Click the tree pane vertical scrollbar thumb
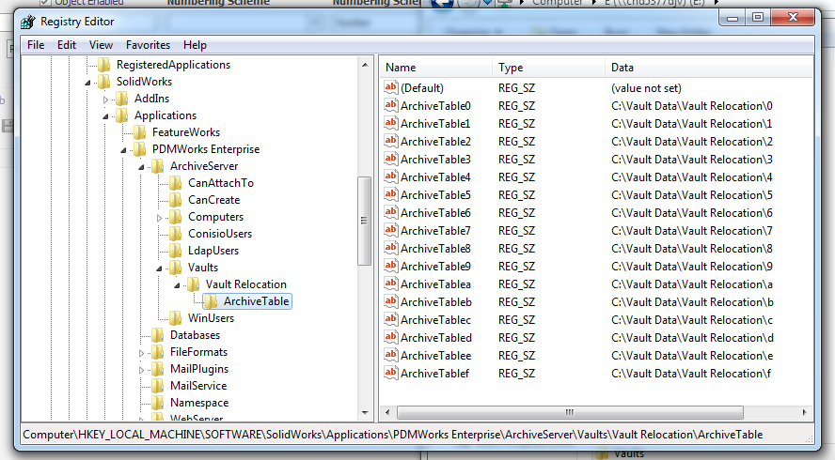 (365, 221)
